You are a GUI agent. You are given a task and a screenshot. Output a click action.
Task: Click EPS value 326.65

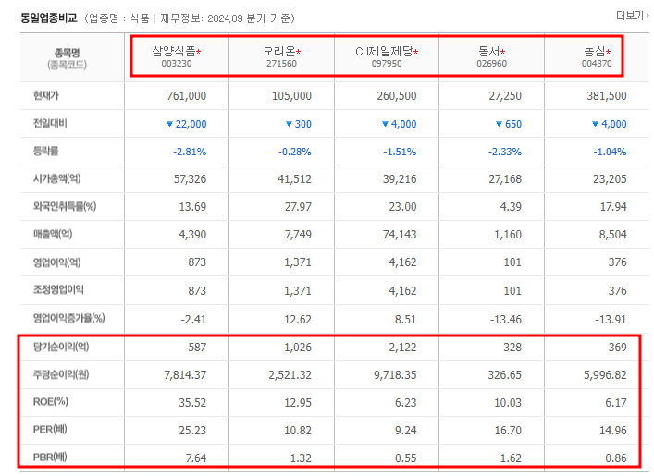pyautogui.click(x=505, y=375)
